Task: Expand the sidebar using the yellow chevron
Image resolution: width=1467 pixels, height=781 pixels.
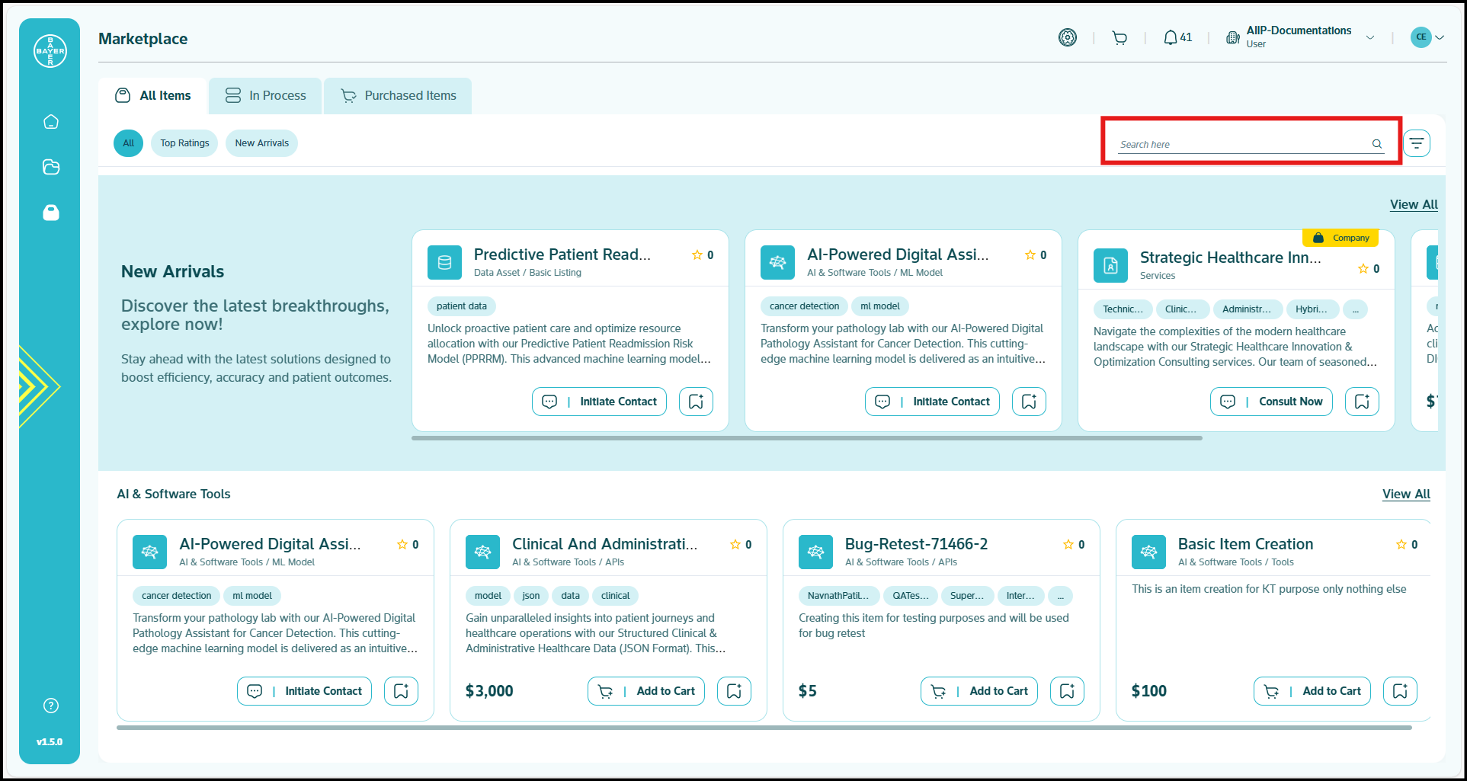Action: coord(38,386)
